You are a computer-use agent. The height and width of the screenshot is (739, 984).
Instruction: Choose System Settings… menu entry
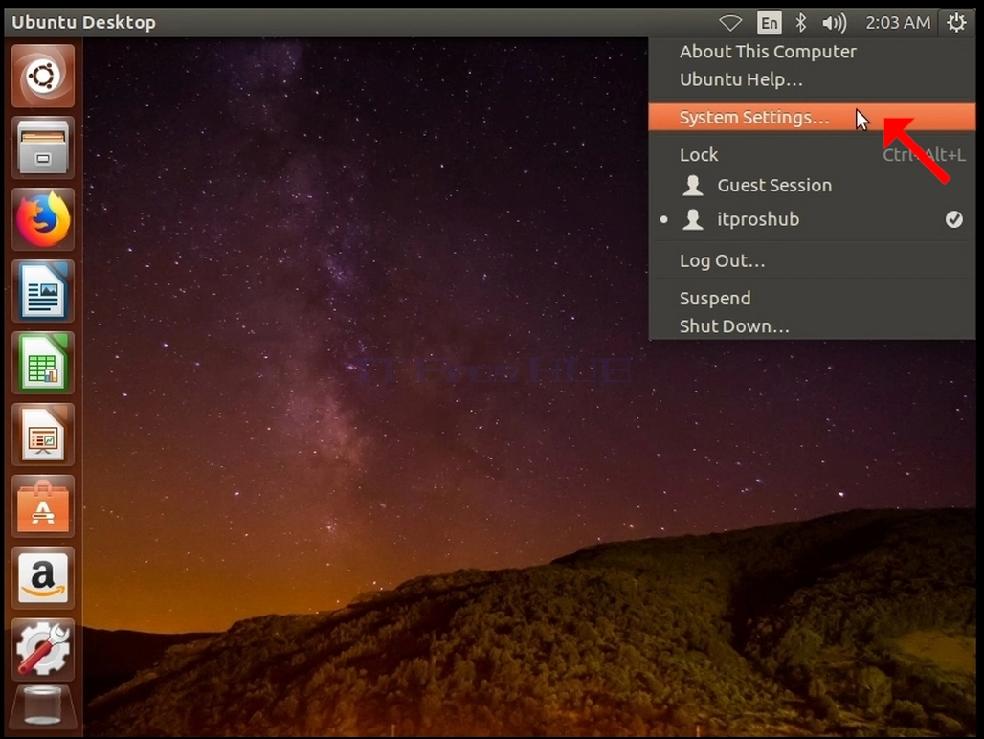tap(812, 118)
